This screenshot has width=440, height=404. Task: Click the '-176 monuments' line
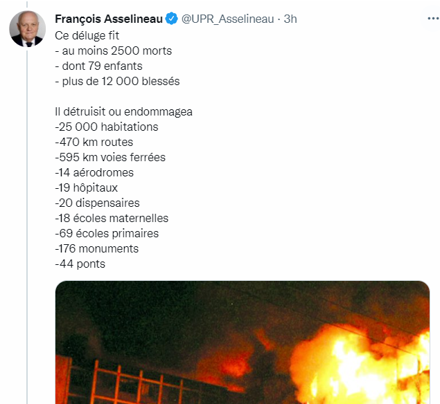[96, 248]
